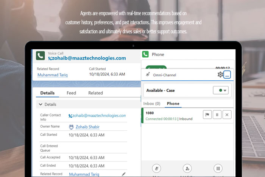
Task: Click Zohaib Shabir owner avatar icon
Action: click(x=71, y=127)
